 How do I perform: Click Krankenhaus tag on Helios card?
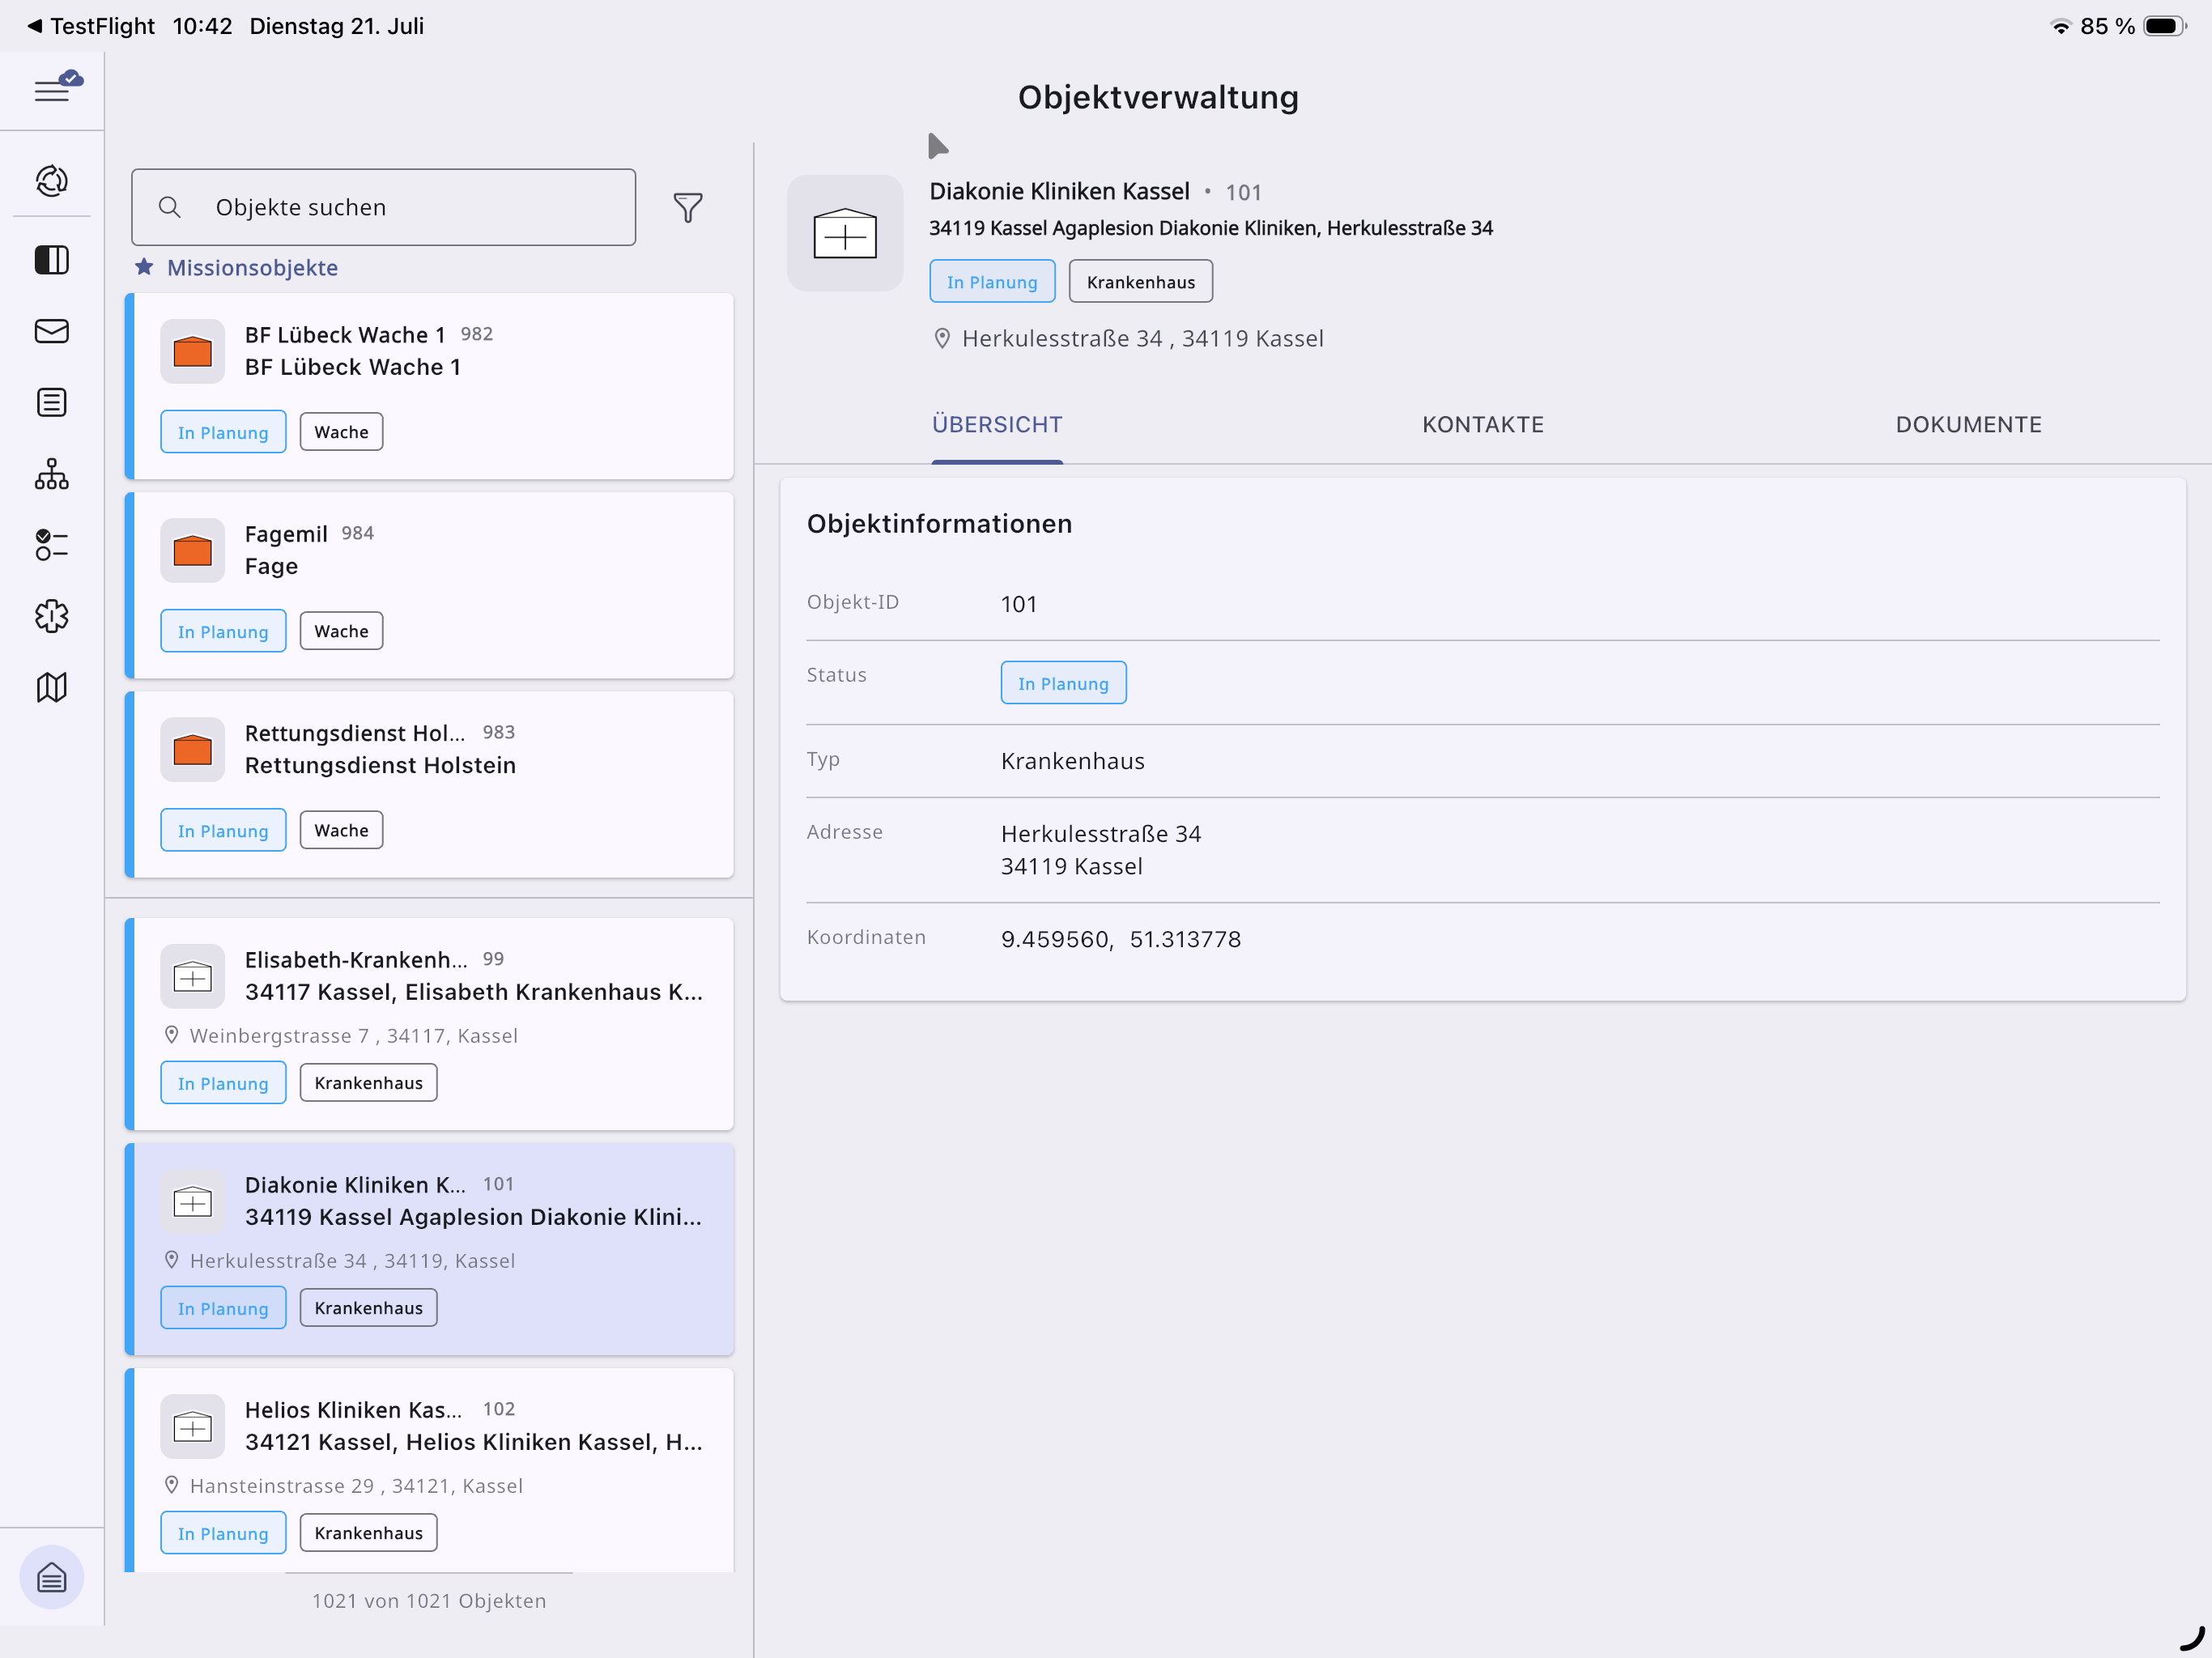tap(368, 1532)
